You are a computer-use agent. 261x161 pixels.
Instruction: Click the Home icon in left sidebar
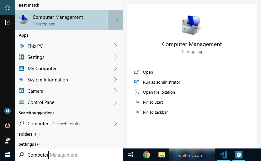click(8, 8)
